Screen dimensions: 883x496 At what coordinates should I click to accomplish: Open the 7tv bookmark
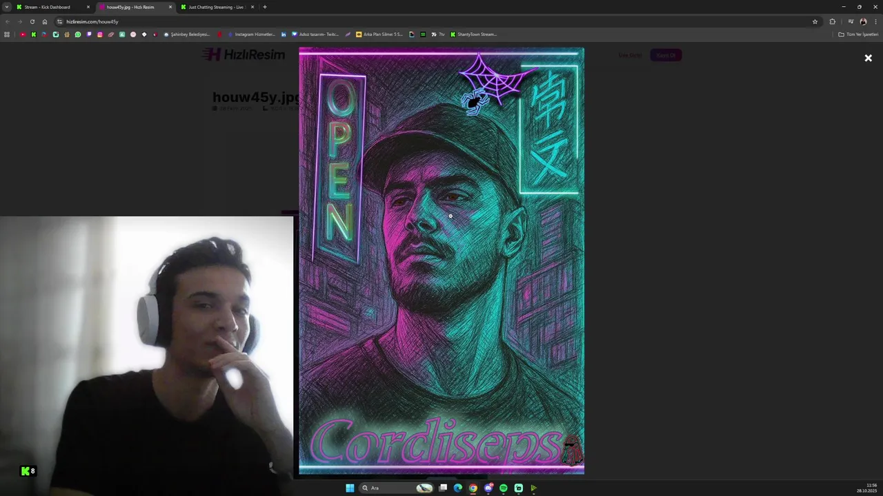(438, 34)
